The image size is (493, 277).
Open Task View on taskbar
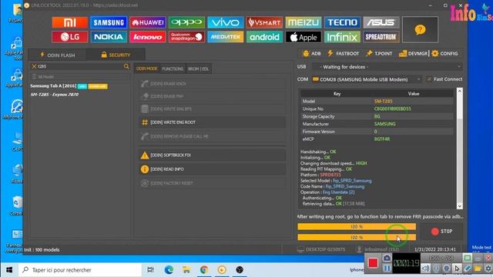pos(151,270)
